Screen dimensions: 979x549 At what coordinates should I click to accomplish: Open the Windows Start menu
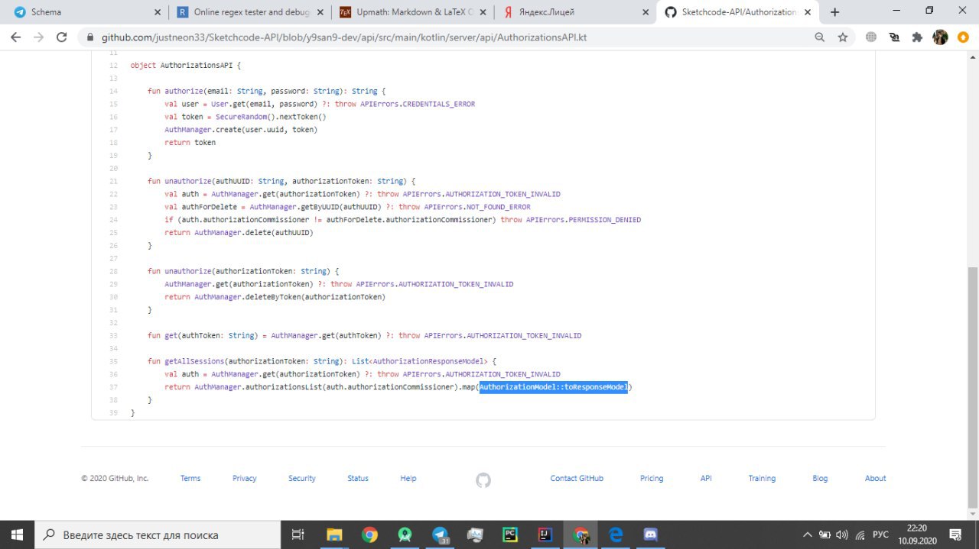coord(17,534)
